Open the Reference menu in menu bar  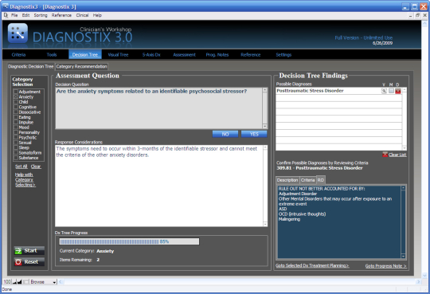point(61,15)
